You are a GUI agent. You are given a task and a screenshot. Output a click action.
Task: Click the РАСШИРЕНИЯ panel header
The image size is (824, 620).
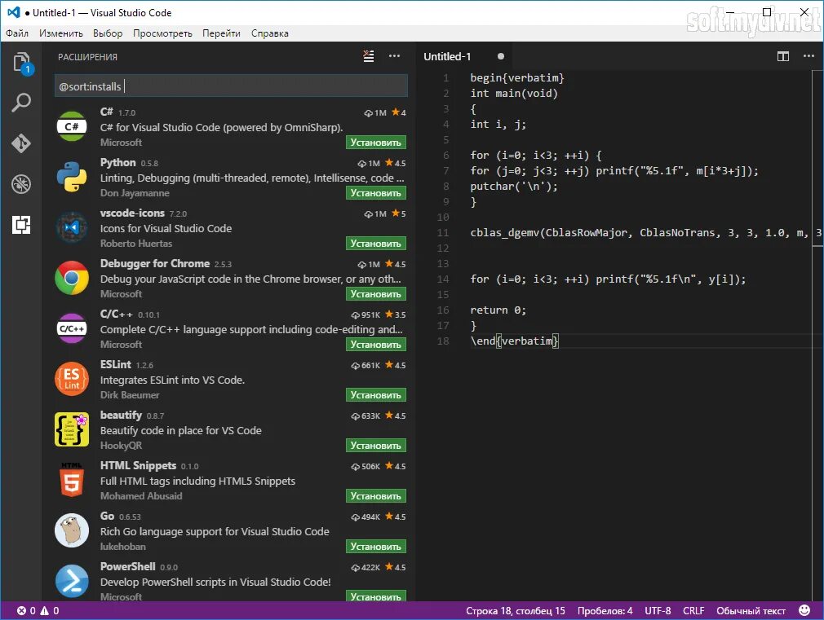87,57
